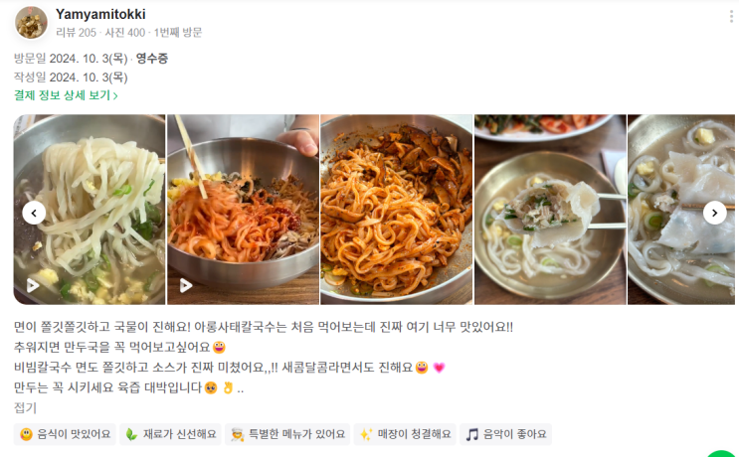739x457 pixels.
Task: Open the spicy bibim kalguksu photo
Action: coord(397,210)
